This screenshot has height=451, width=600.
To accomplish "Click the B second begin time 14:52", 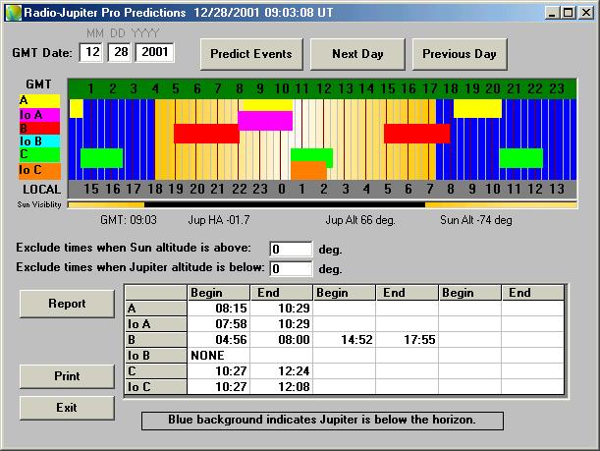I will tap(345, 340).
